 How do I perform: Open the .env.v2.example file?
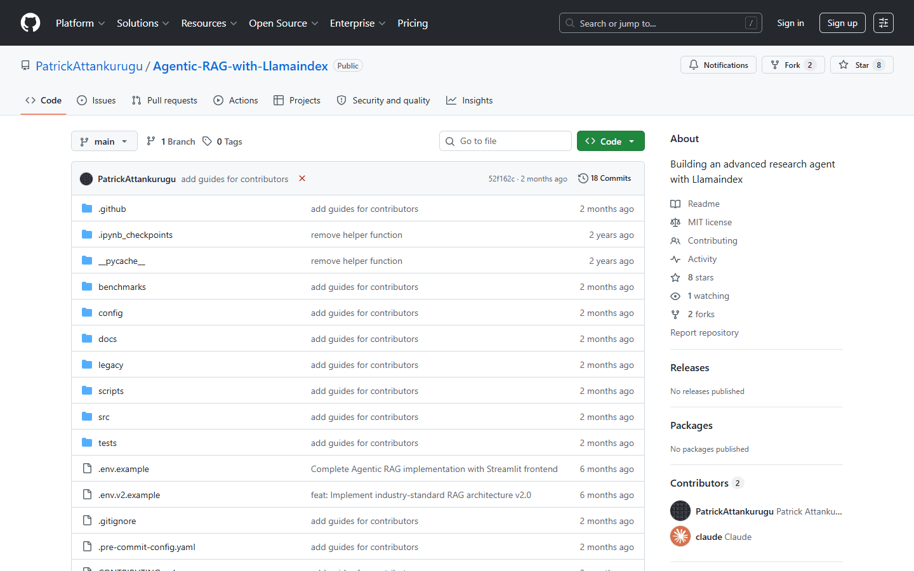pyautogui.click(x=129, y=495)
